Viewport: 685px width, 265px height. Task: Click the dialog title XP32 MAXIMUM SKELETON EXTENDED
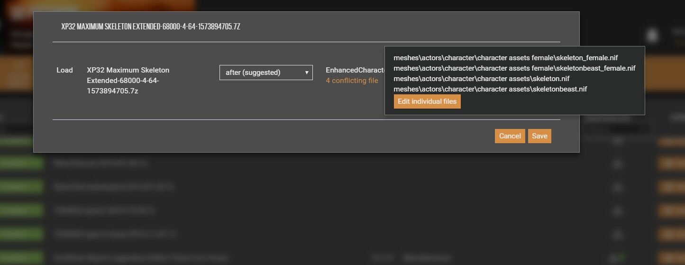(151, 27)
